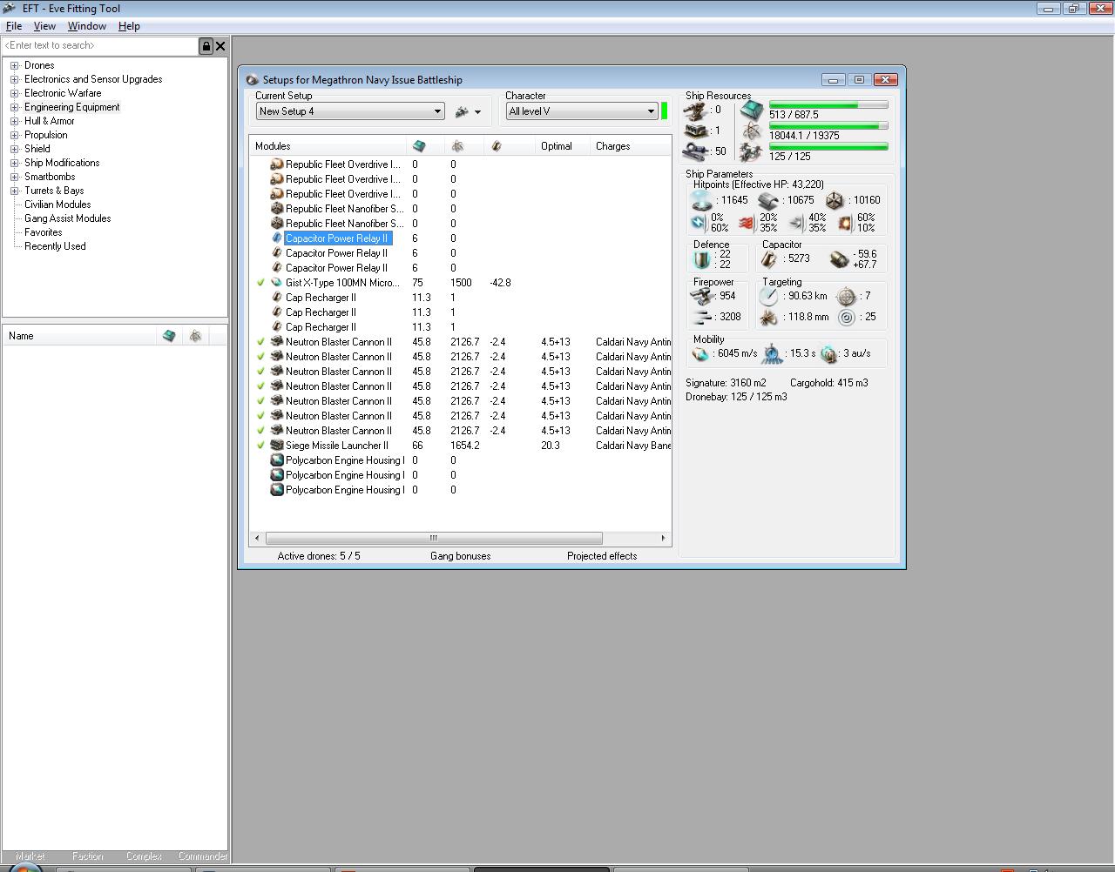Click the max velocity icon showing 6045 m/s
This screenshot has width=1115, height=872.
point(700,354)
